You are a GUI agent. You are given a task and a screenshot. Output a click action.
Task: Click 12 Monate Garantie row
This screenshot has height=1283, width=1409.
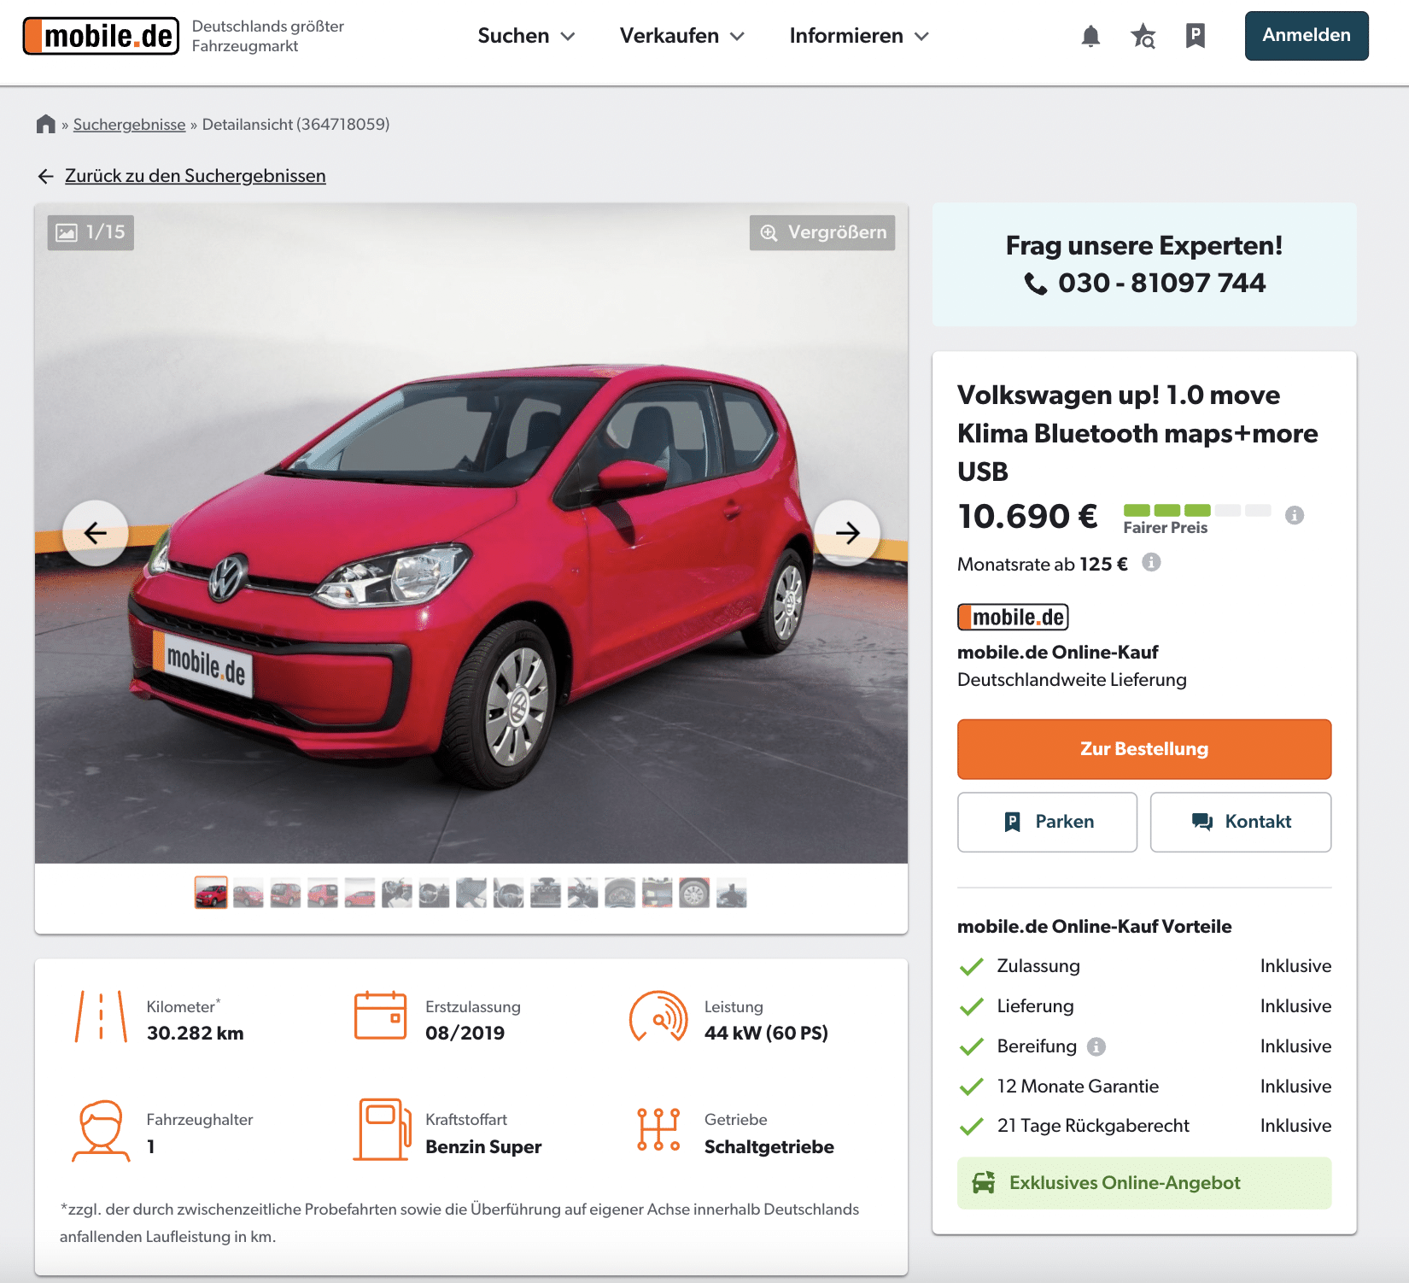coord(1144,1087)
